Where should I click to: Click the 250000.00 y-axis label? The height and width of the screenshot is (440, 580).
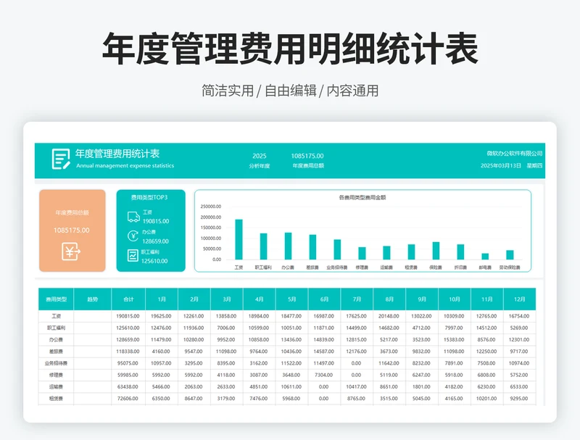[211, 207]
